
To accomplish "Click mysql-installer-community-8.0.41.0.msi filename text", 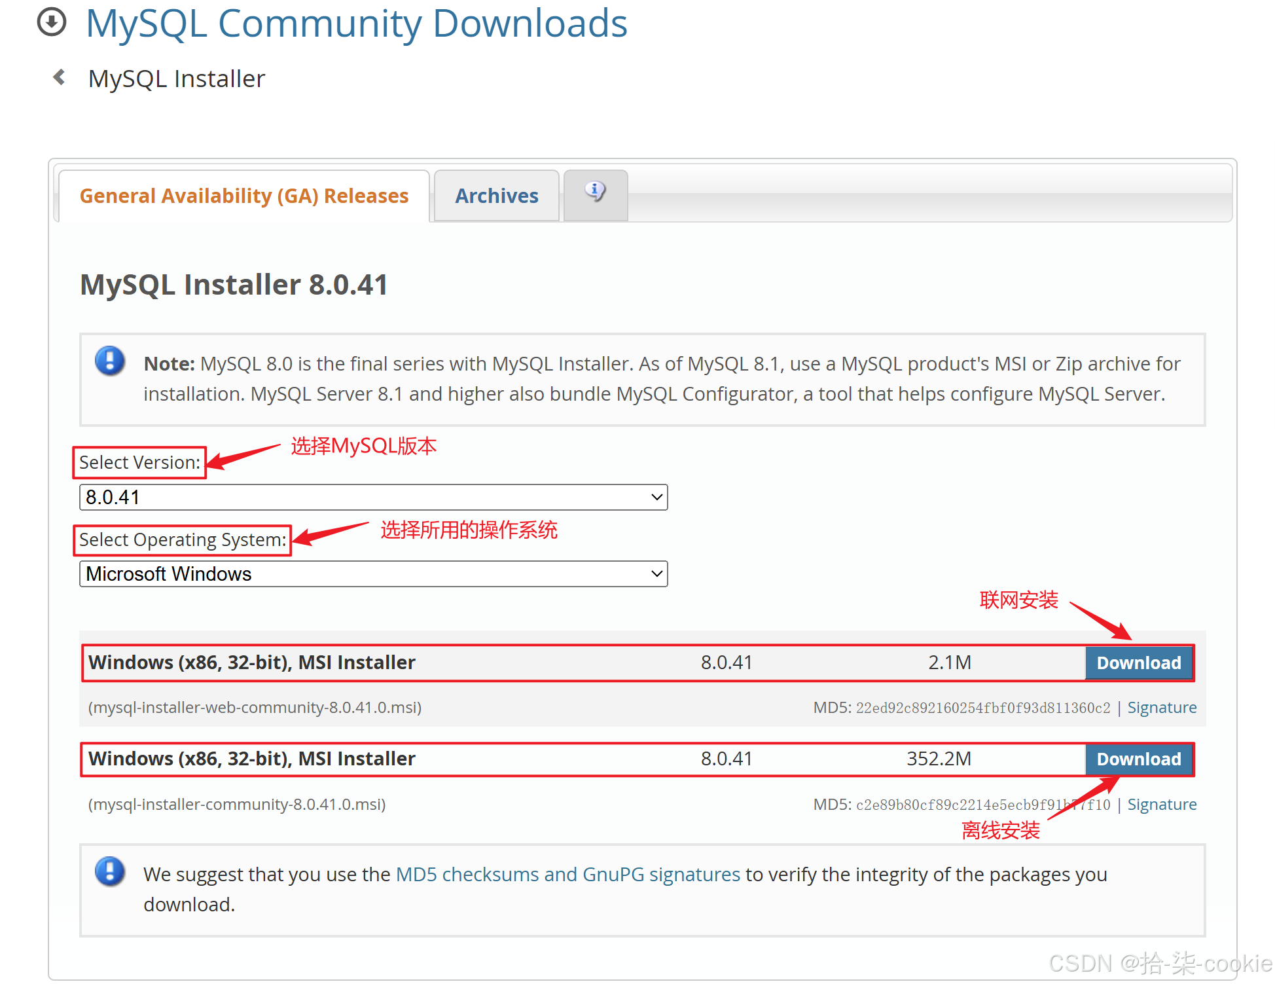I will pyautogui.click(x=237, y=805).
